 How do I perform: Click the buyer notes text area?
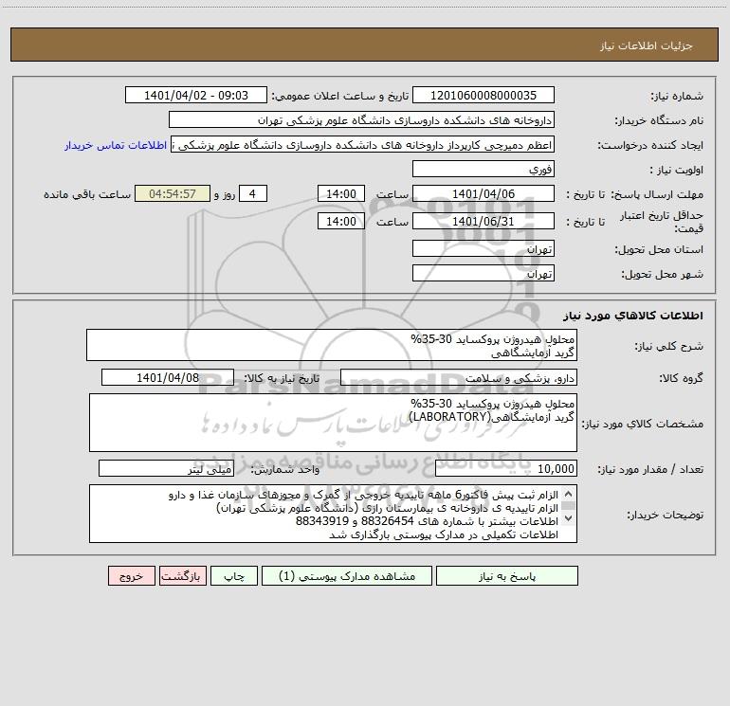pyautogui.click(x=333, y=514)
